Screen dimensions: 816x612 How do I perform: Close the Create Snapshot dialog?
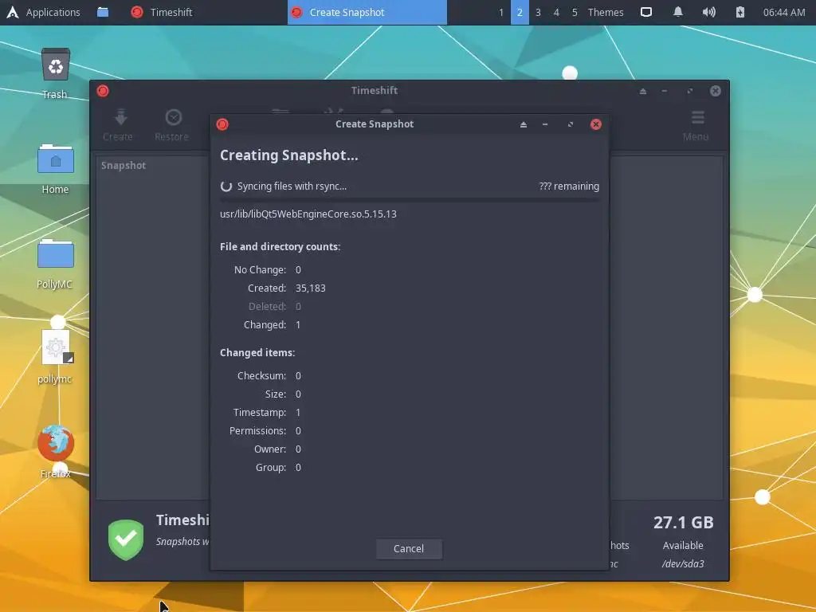tap(596, 124)
